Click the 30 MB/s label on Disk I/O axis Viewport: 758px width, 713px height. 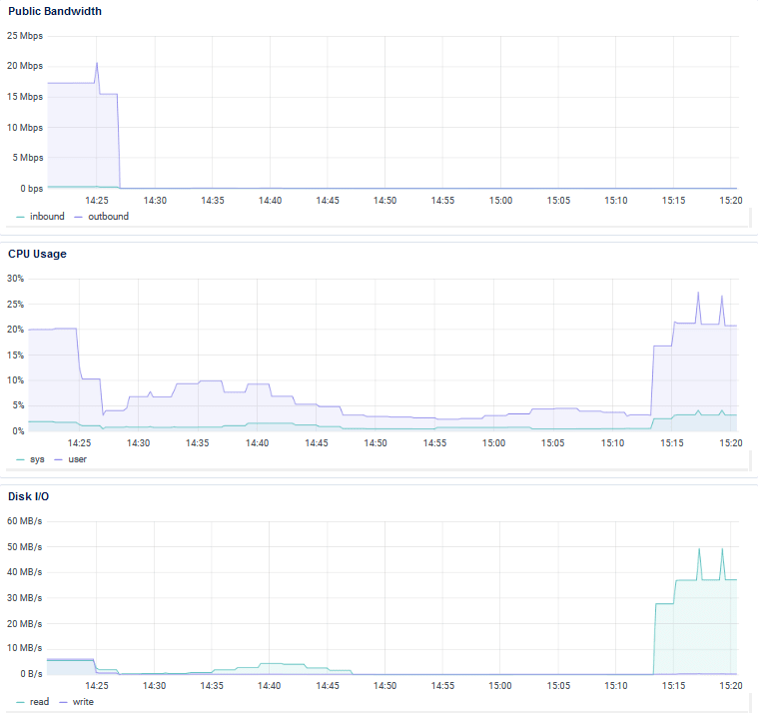click(25, 598)
